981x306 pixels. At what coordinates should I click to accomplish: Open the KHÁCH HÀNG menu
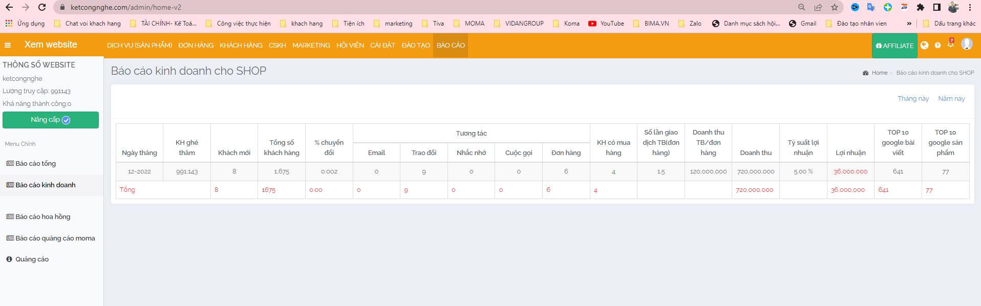click(x=241, y=46)
